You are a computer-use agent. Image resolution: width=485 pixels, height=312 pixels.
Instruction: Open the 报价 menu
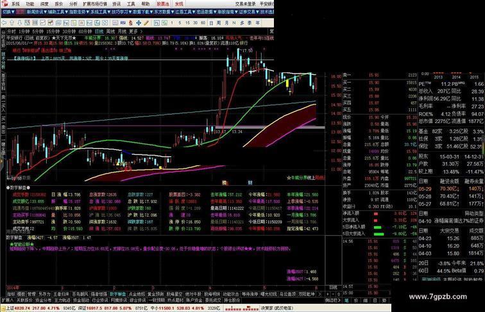pyautogui.click(x=59, y=4)
